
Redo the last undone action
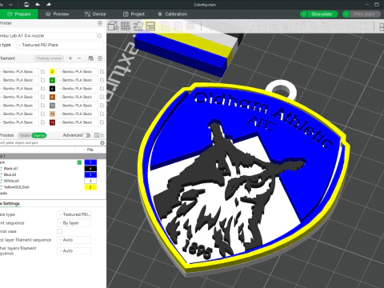coord(49,5)
